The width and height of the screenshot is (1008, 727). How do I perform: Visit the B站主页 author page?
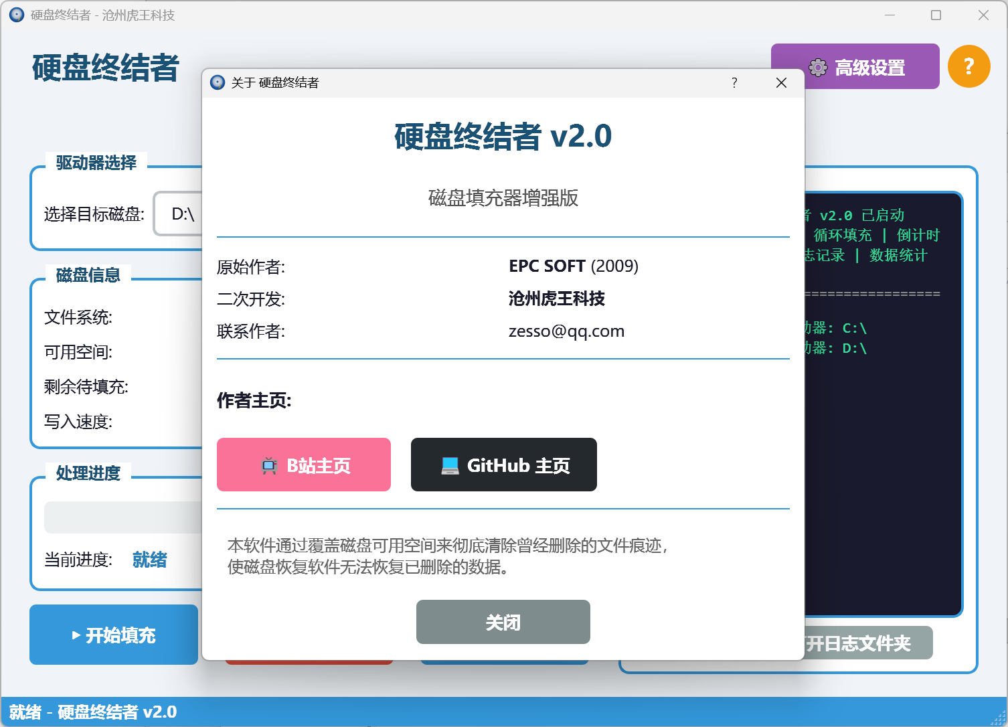point(303,465)
